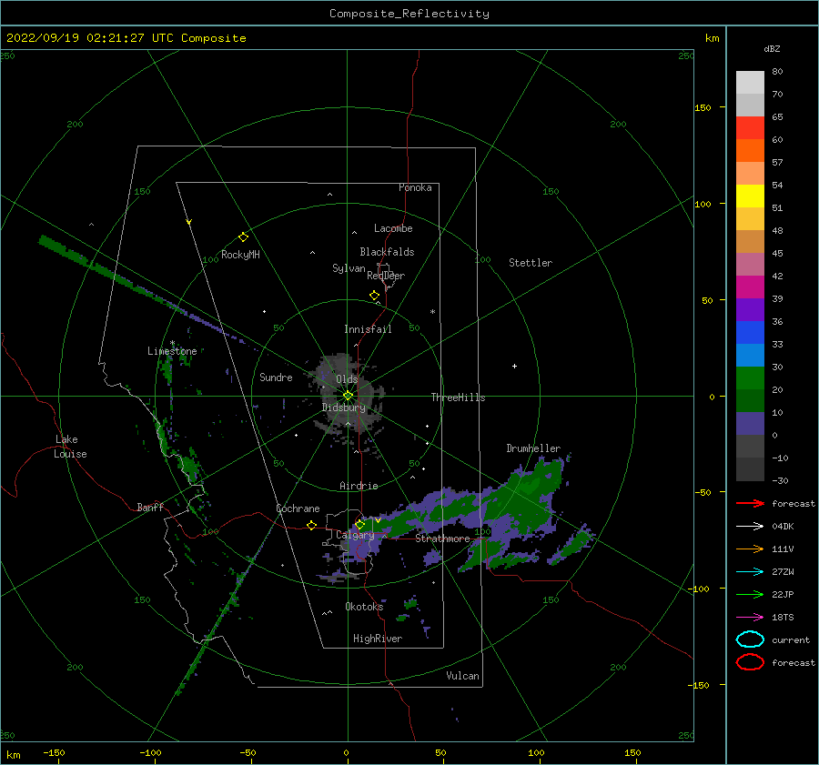Image resolution: width=819 pixels, height=765 pixels.
Task: Click the red forecast arrow legend icon
Action: (750, 503)
